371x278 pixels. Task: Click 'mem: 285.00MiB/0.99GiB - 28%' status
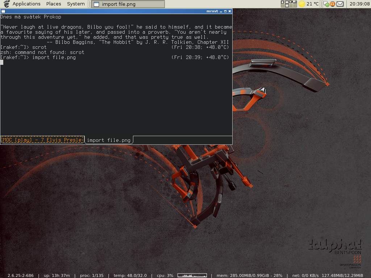click(x=249, y=275)
